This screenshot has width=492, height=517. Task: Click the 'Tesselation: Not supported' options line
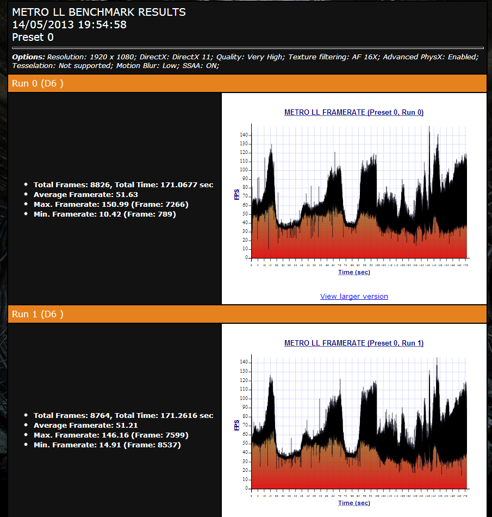pyautogui.click(x=116, y=66)
